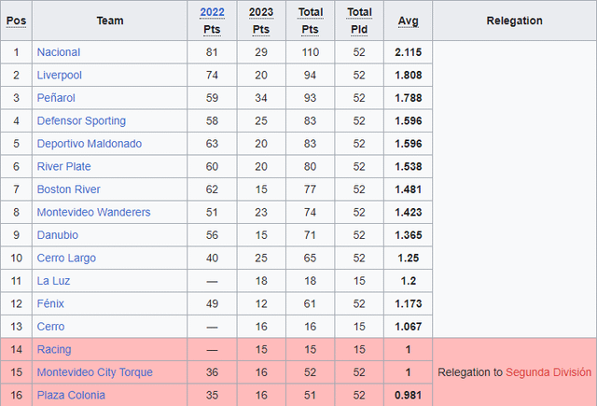Open the Peñarol team link
The height and width of the screenshot is (406, 597).
(56, 98)
